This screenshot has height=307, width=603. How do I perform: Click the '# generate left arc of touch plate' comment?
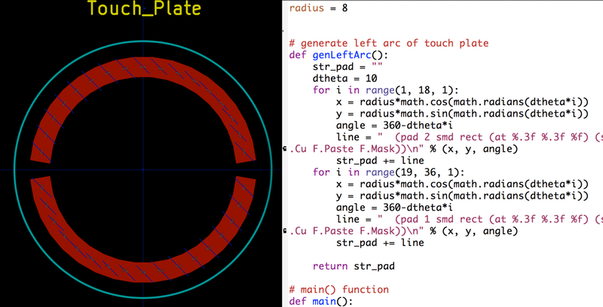(389, 43)
